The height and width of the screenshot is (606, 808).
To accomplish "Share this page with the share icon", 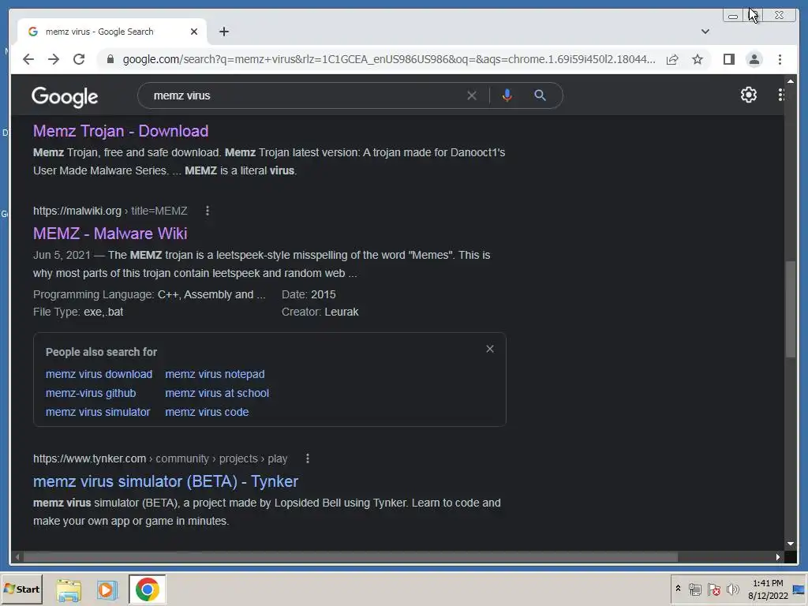I will click(672, 59).
